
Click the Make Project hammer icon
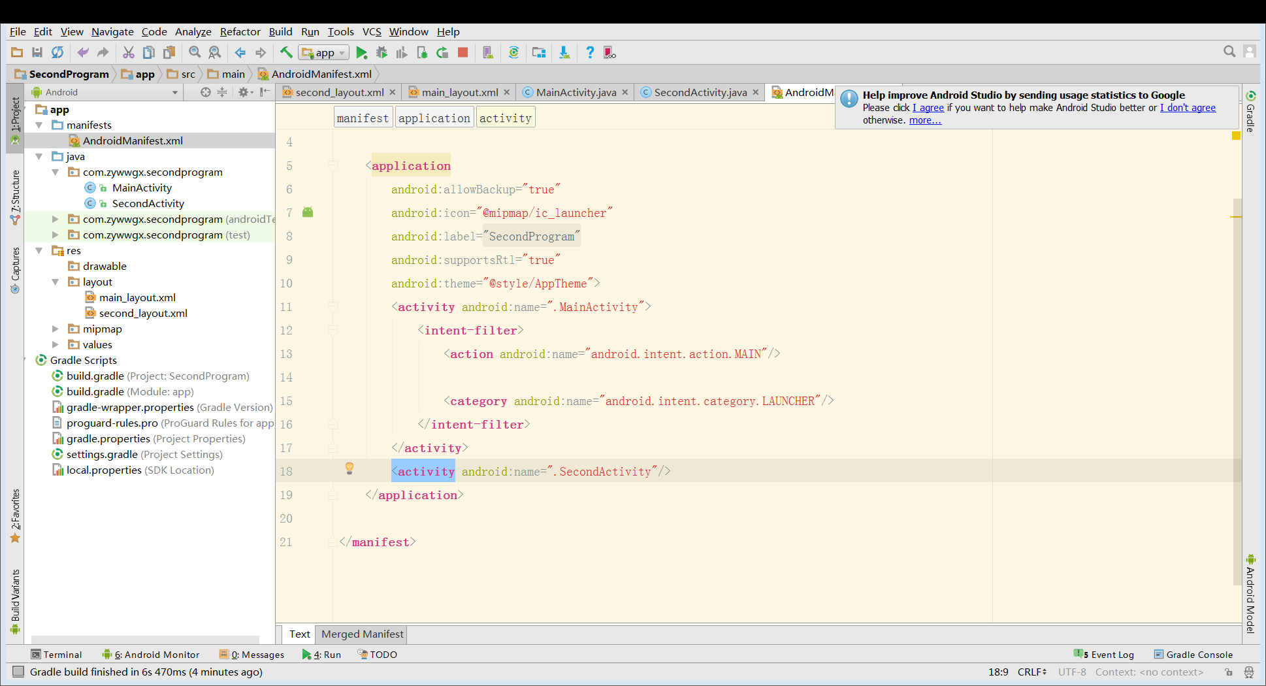[286, 53]
